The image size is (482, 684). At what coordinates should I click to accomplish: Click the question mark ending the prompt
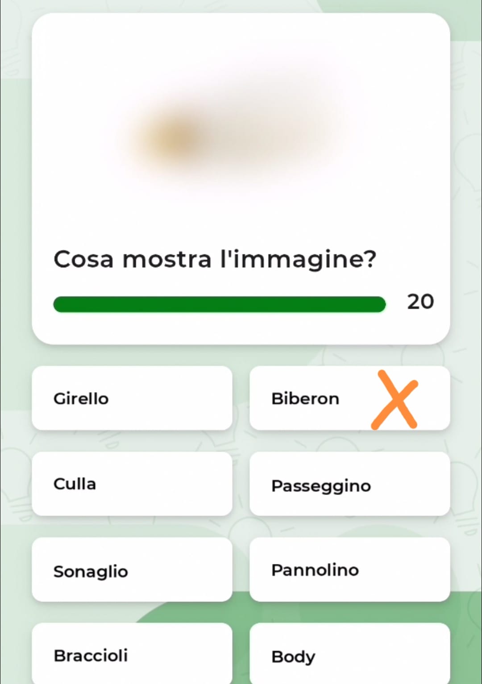(368, 259)
